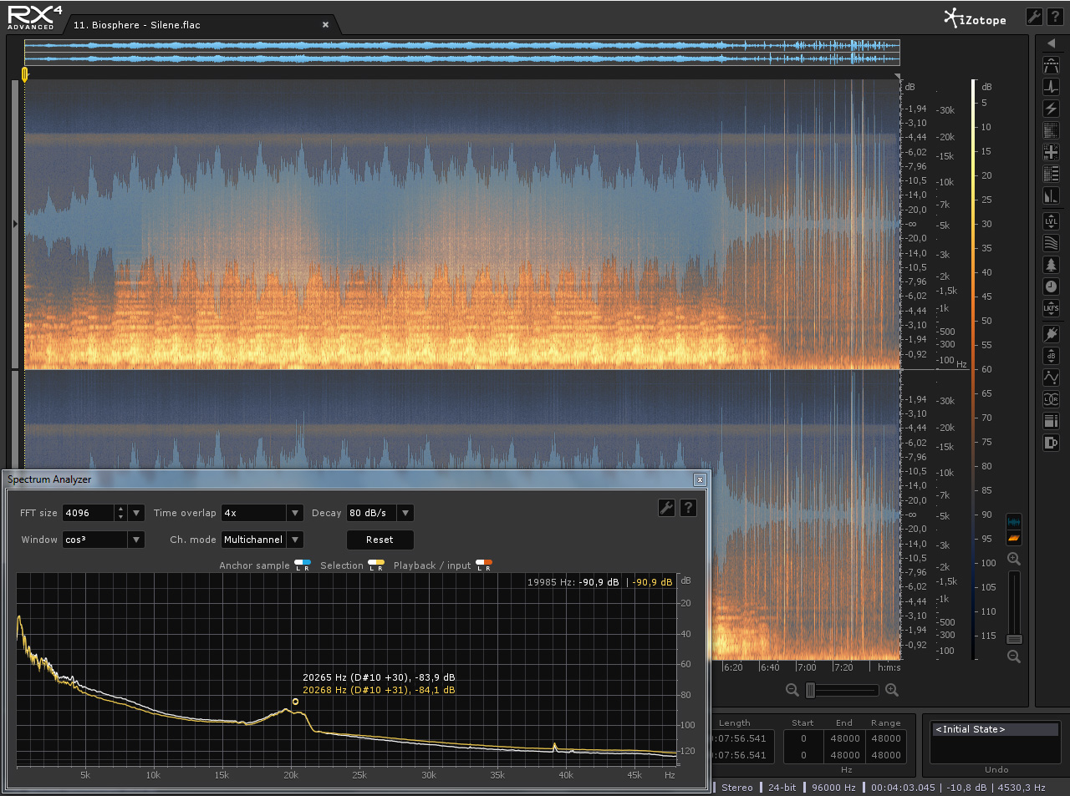This screenshot has height=796, width=1070.
Task: Open the Time & Pitch clock icon
Action: click(x=1051, y=286)
